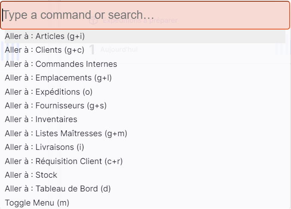Click the command search input field
The width and height of the screenshot is (291, 209).
[x=145, y=15]
